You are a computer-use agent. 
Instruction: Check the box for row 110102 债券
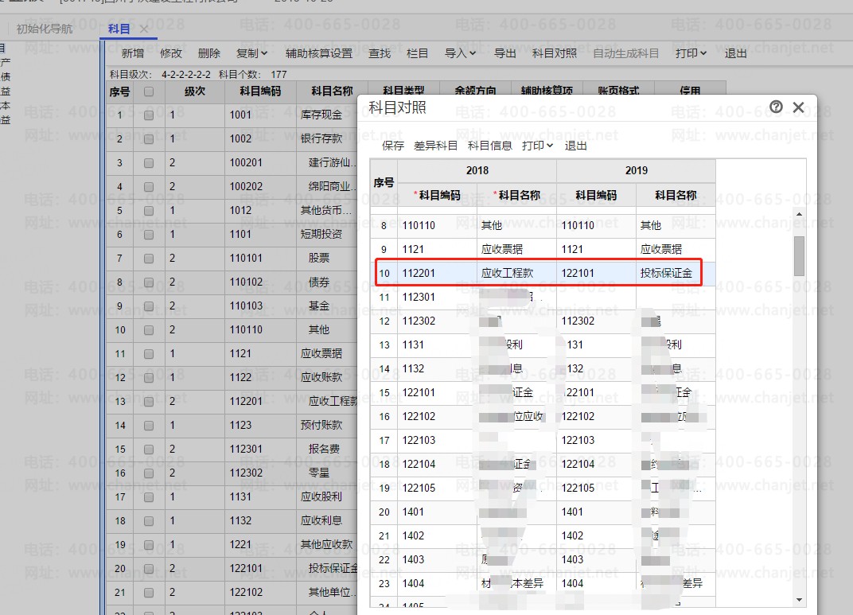(149, 282)
